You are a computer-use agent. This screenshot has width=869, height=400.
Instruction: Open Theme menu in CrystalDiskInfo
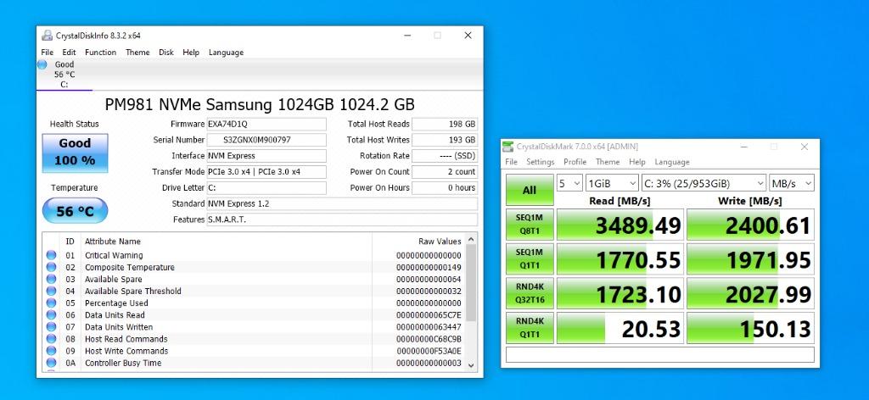137,52
